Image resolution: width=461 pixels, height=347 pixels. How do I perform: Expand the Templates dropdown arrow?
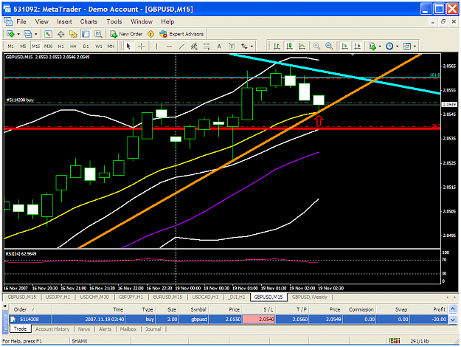tap(415, 47)
